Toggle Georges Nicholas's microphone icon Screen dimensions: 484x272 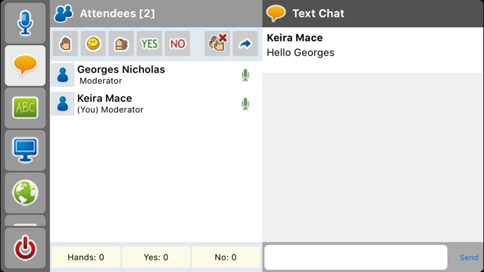pyautogui.click(x=245, y=75)
